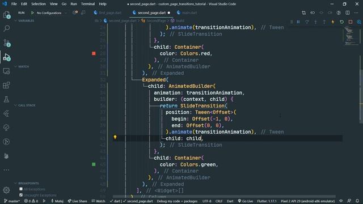Open Help menu
Viewport: 363px width, 204px height.
tap(103, 4)
